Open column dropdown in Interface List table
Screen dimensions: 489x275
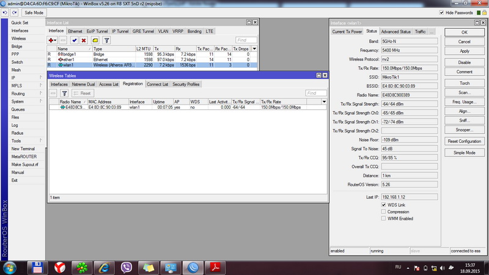(x=254, y=49)
